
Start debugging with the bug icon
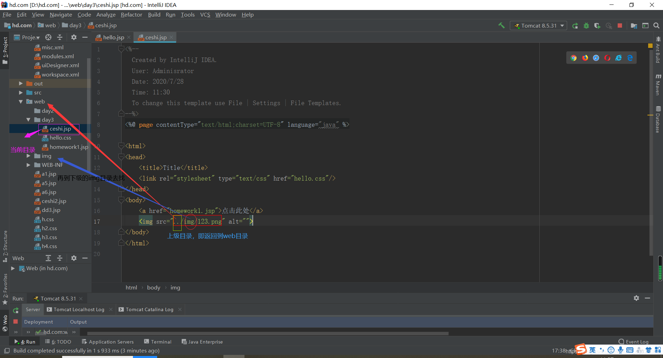coord(586,26)
